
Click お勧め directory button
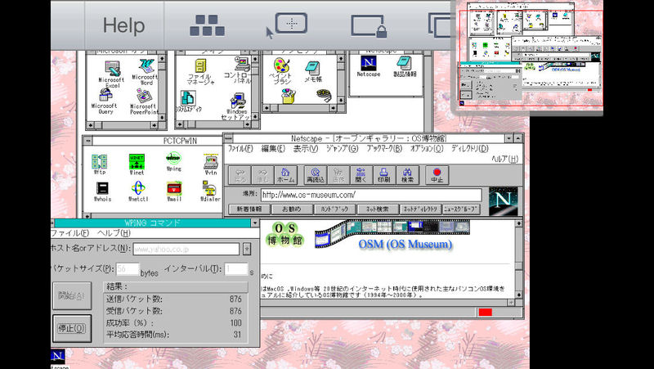click(292, 209)
